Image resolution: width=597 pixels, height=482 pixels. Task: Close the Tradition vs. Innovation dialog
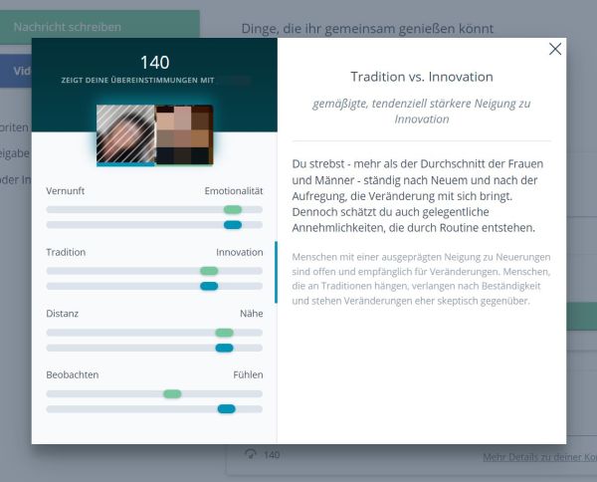point(555,49)
